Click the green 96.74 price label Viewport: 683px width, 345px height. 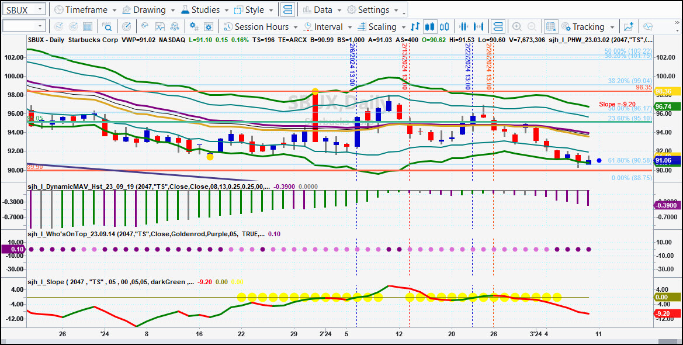pyautogui.click(x=668, y=106)
